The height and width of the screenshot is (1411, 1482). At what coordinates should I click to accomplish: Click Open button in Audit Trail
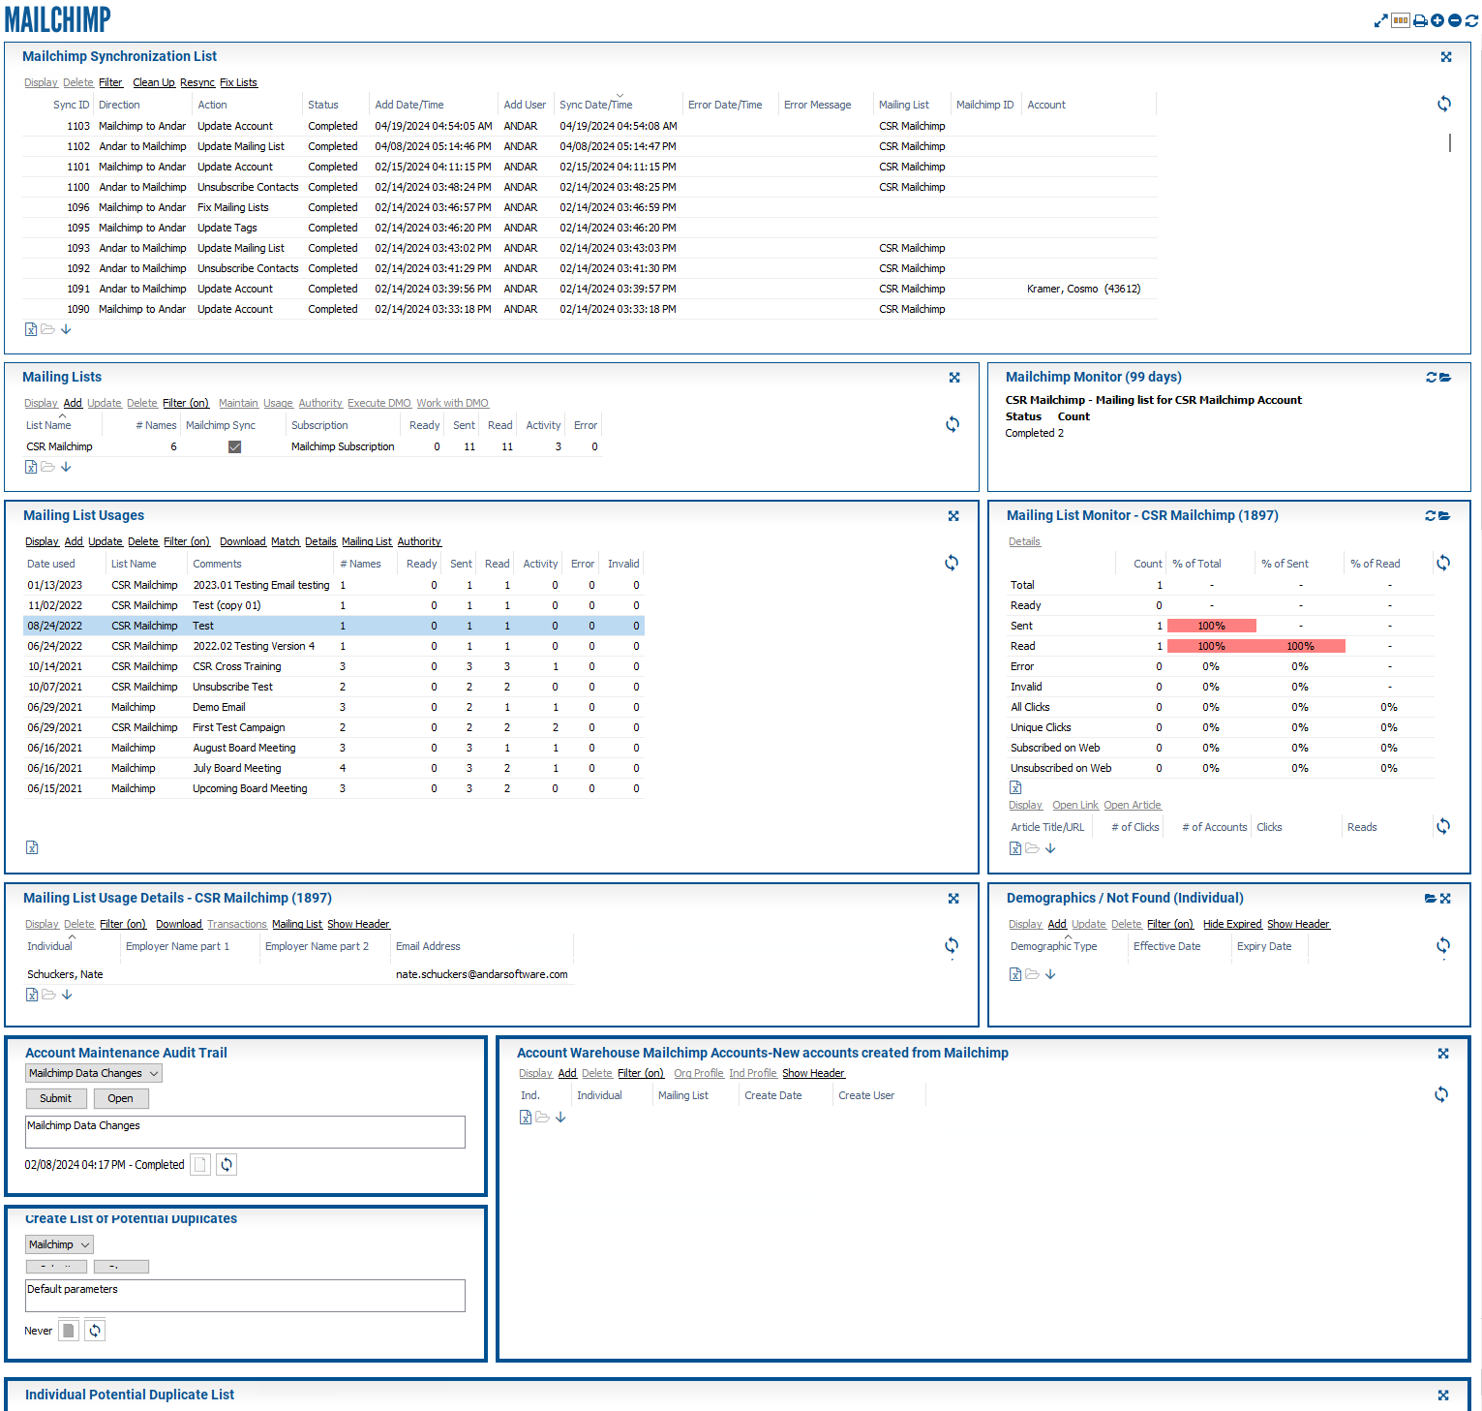click(x=121, y=1098)
